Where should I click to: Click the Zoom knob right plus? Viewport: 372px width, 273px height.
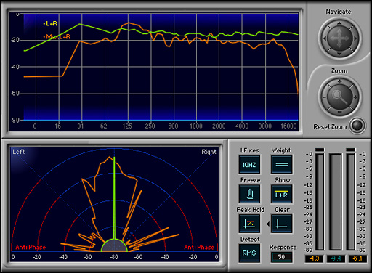(x=355, y=97)
